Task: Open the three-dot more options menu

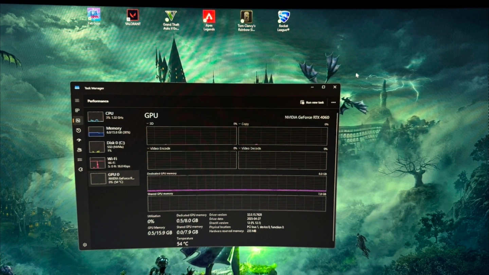Action: pos(333,102)
